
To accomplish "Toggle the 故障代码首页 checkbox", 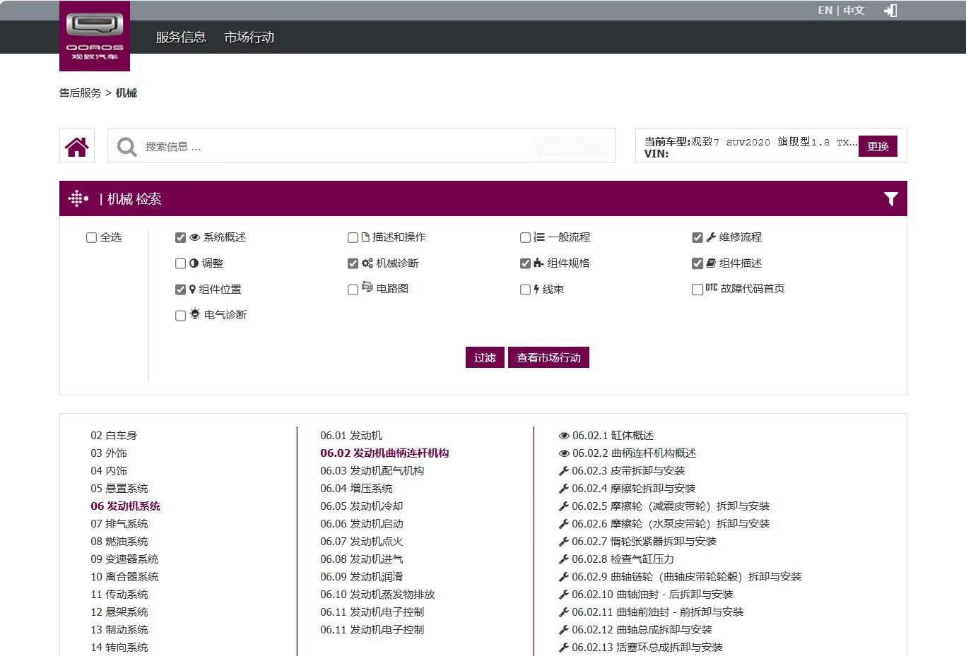I will click(x=697, y=290).
